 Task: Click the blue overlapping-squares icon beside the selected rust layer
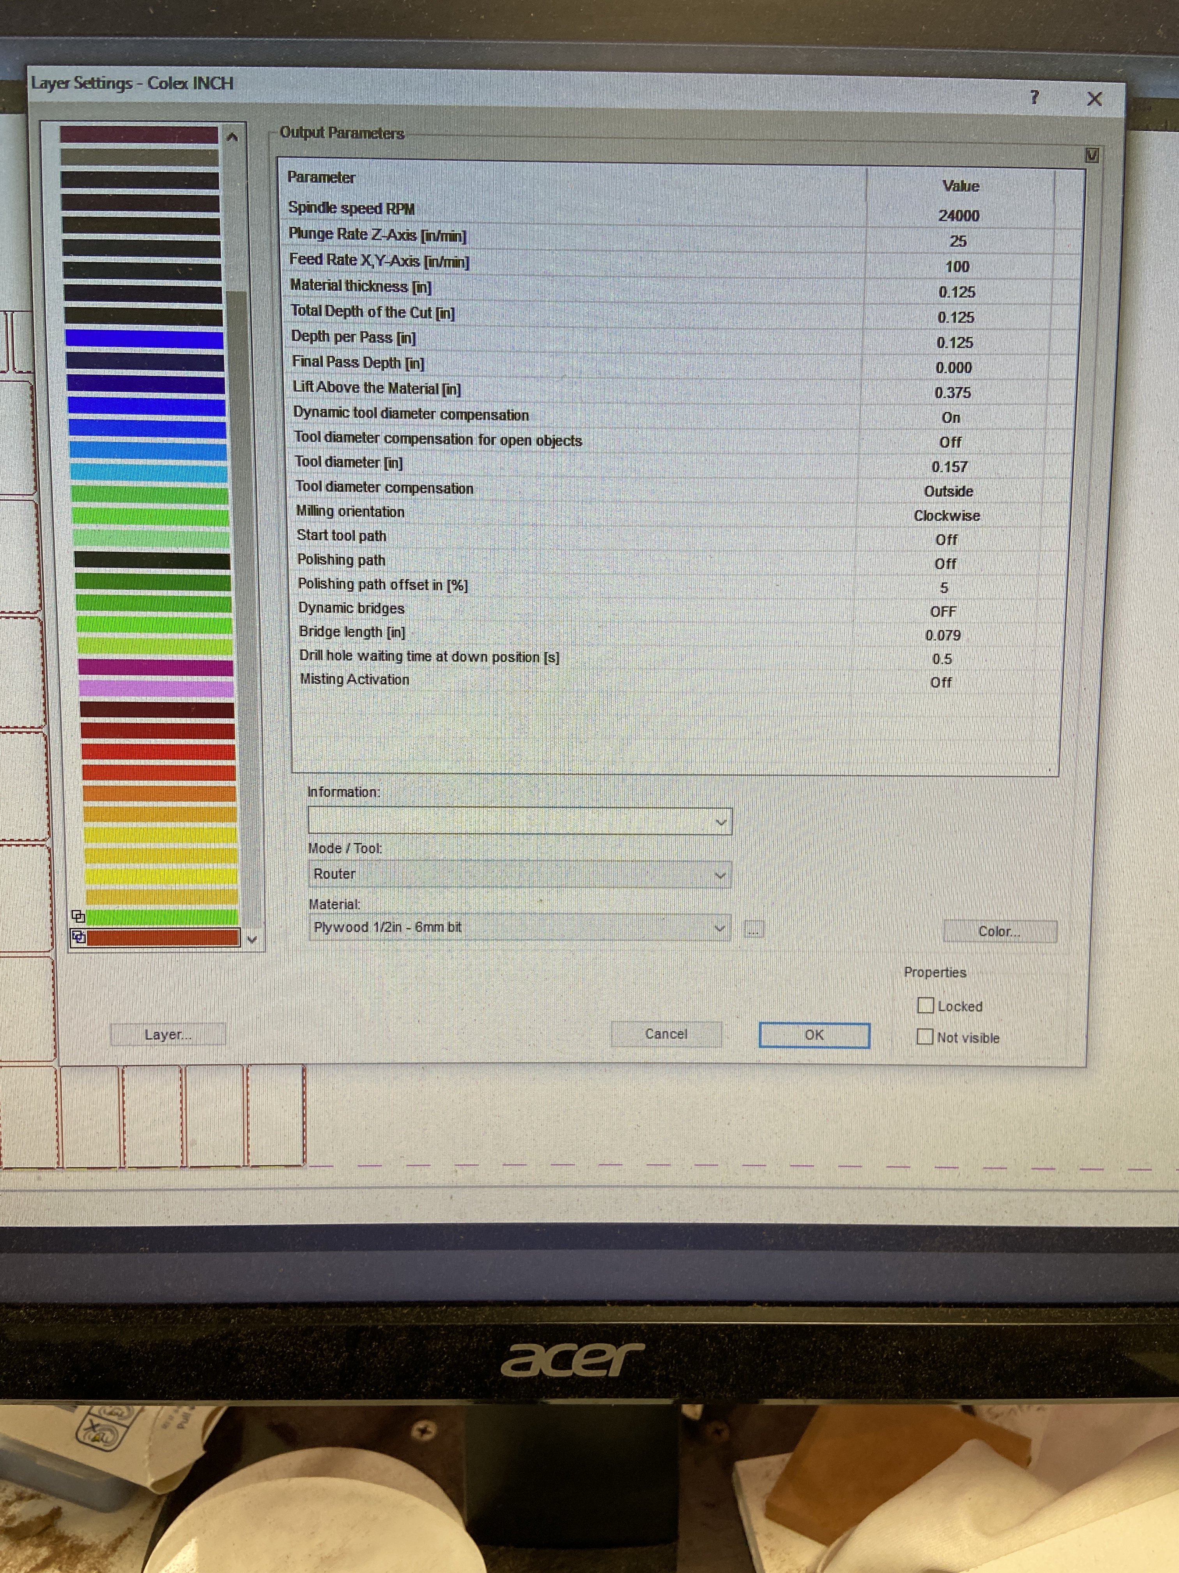pyautogui.click(x=78, y=937)
